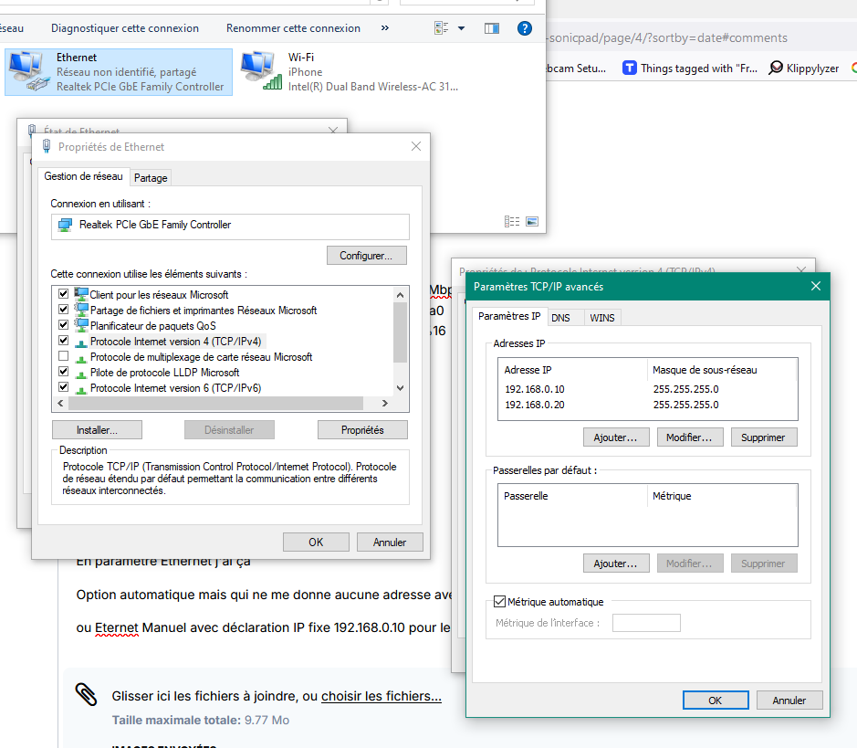Screen dimensions: 857x748
Task: Open Things tagged with bookmark in browser
Action: 690,68
